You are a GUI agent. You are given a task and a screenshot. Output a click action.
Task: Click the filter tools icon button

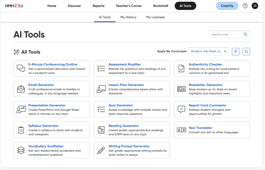point(235,51)
